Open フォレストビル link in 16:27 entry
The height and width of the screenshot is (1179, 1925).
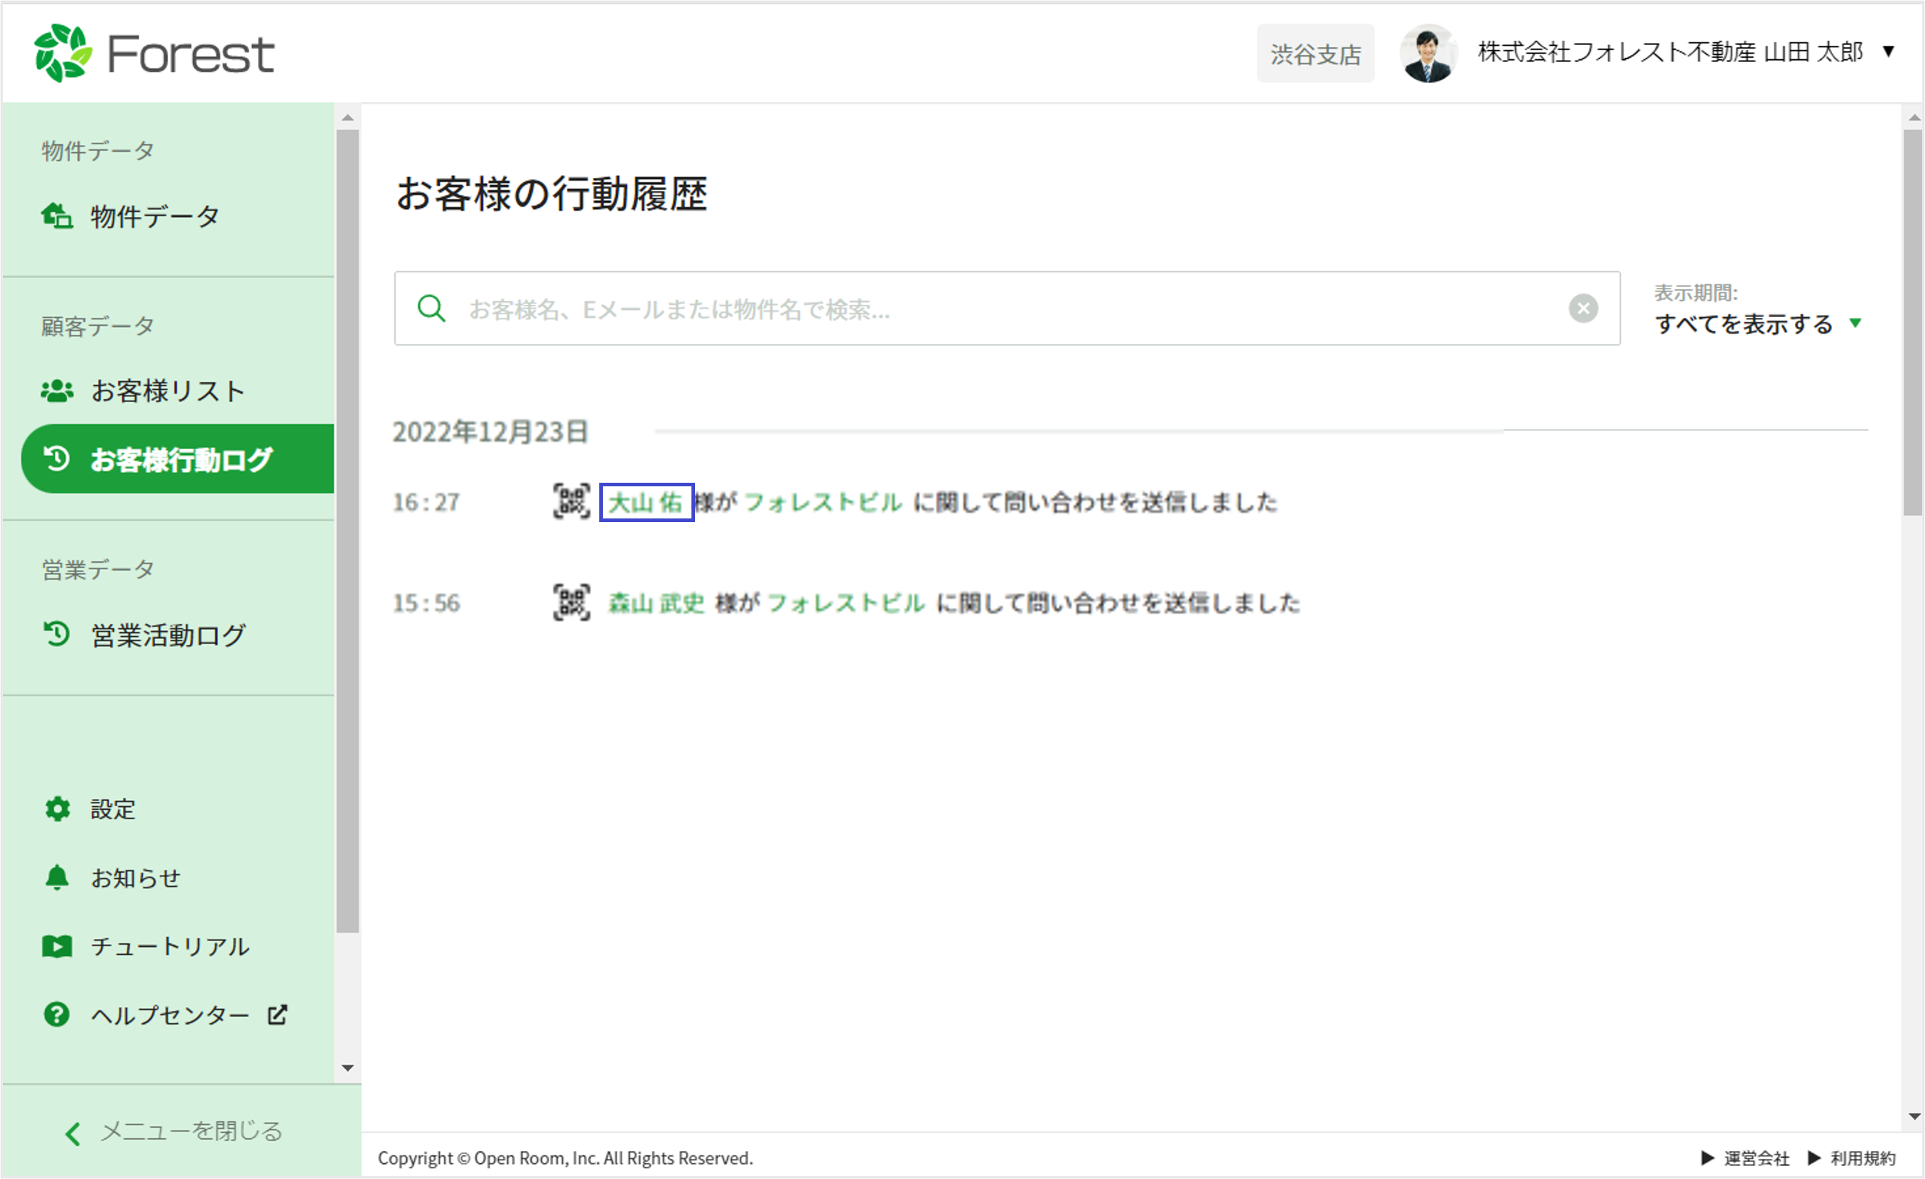(x=823, y=503)
